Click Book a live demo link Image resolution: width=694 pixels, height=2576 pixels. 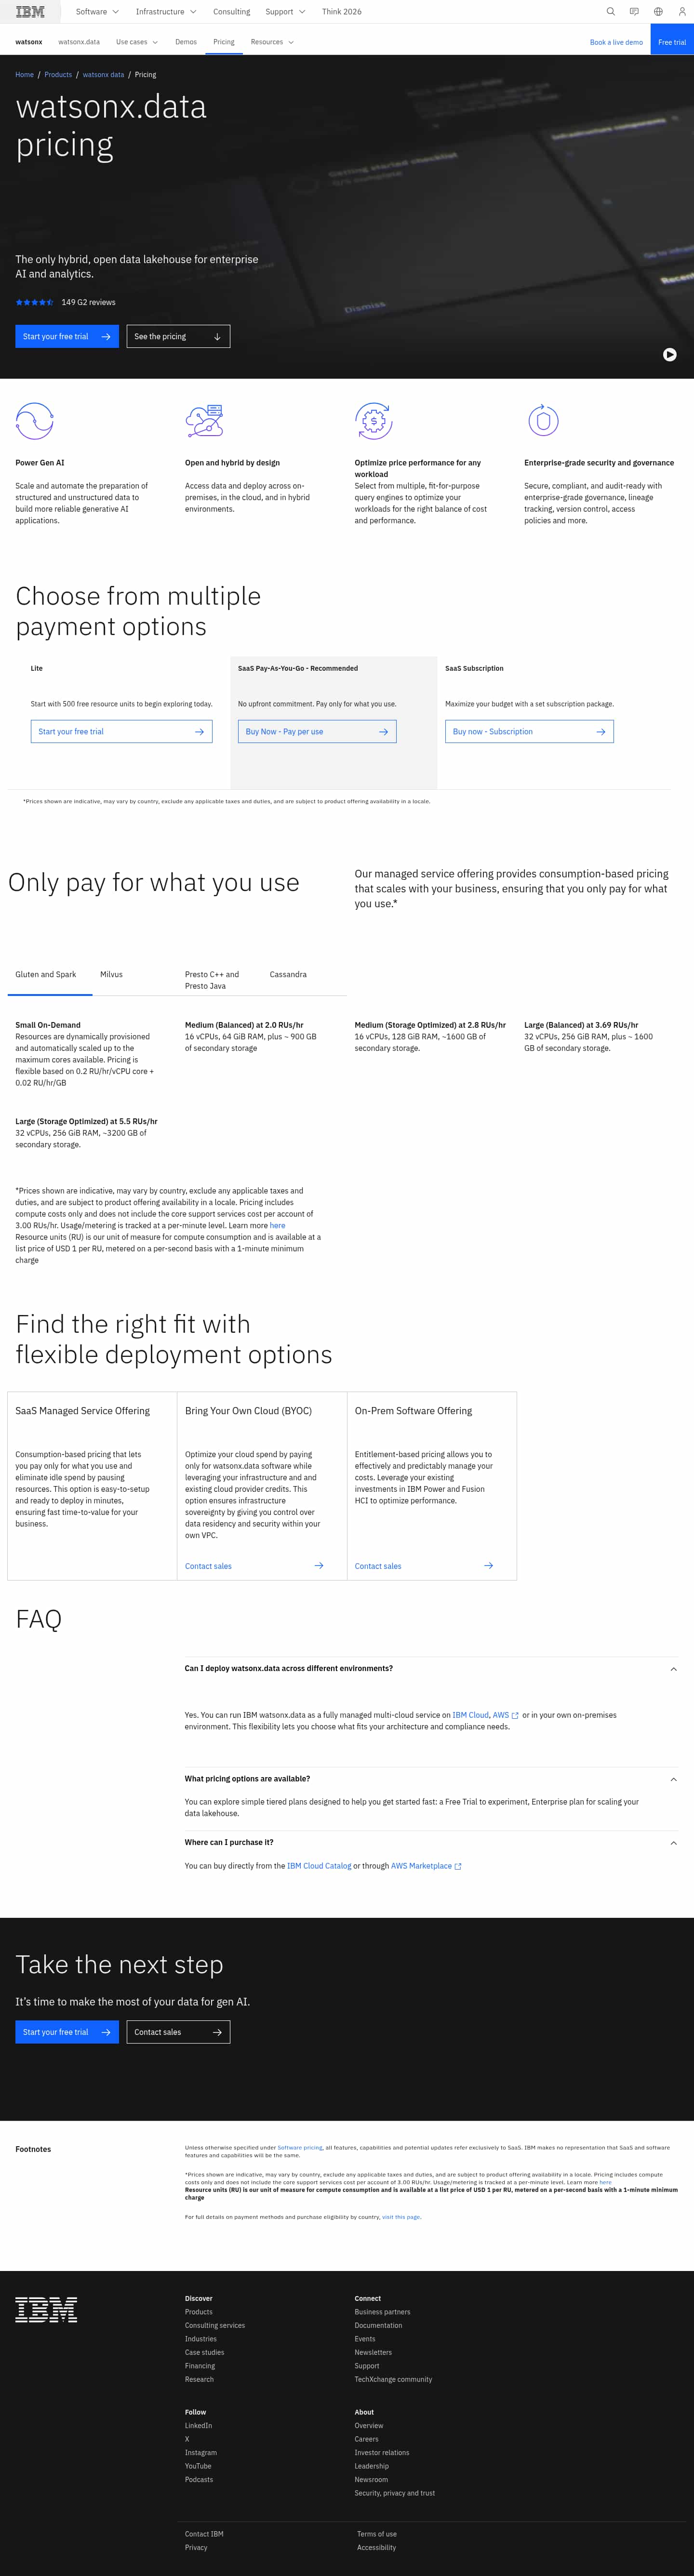pos(616,42)
